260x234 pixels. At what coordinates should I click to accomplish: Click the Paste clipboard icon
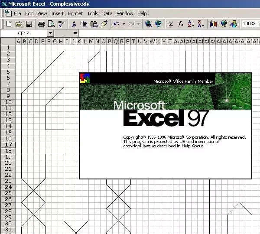(94, 24)
